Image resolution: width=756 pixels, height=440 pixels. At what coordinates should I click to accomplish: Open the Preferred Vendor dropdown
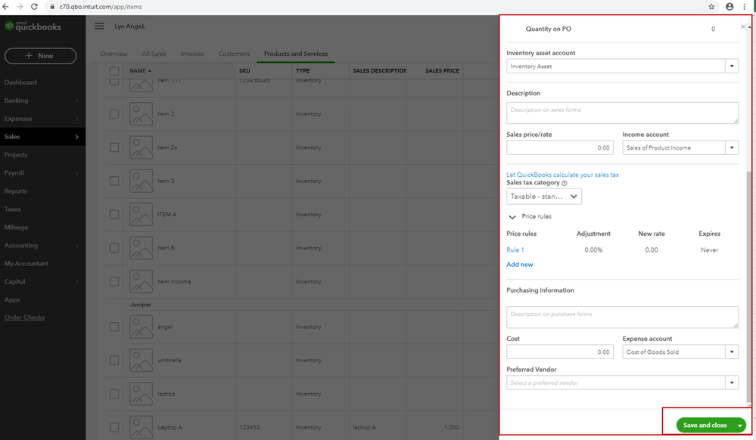(x=732, y=383)
